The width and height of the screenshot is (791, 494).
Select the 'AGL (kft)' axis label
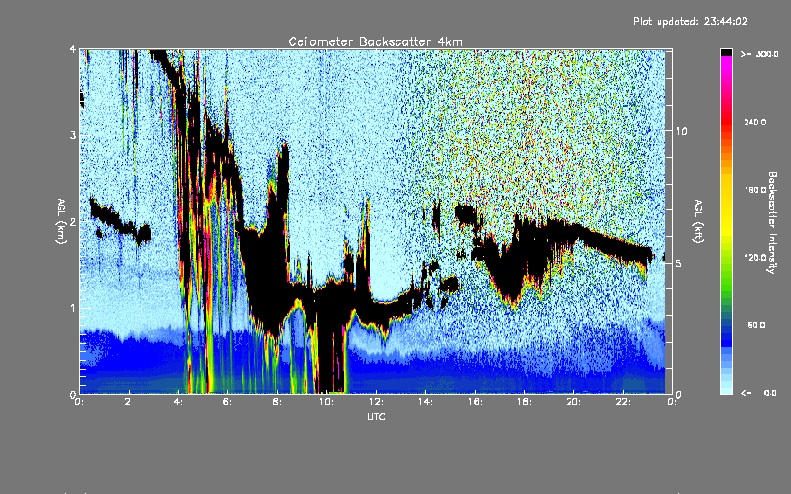point(698,221)
